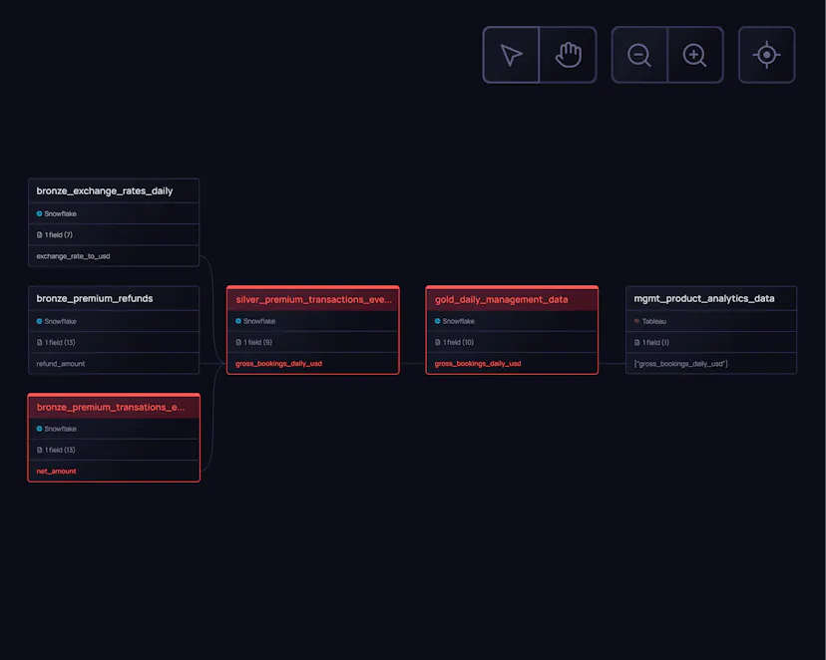Open silver_premium_transactions_eve... node title
826x660 pixels.
pyautogui.click(x=313, y=299)
